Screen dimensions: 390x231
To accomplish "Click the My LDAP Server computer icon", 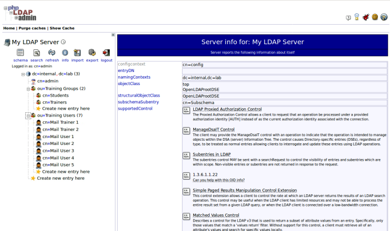I will tap(7, 43).
